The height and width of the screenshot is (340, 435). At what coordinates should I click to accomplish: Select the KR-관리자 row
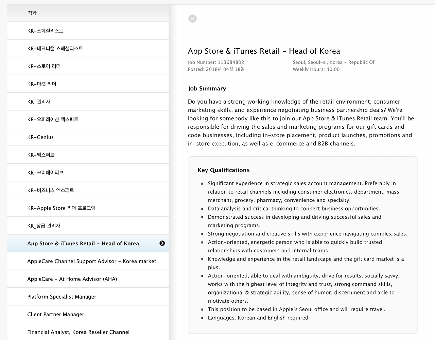(x=39, y=102)
